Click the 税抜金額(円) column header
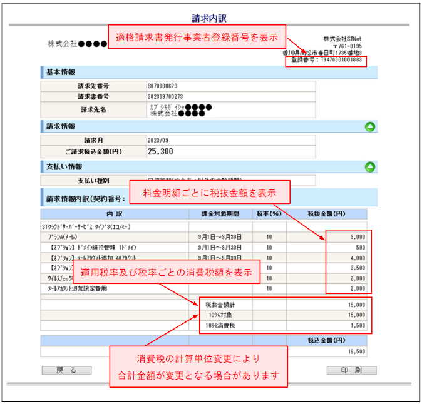The height and width of the screenshot is (404, 422). click(326, 214)
